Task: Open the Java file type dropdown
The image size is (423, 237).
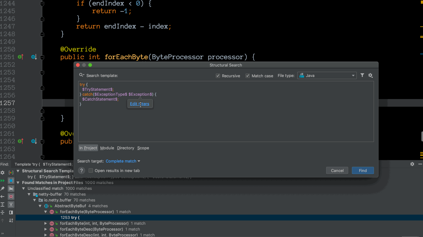Action: tap(327, 75)
